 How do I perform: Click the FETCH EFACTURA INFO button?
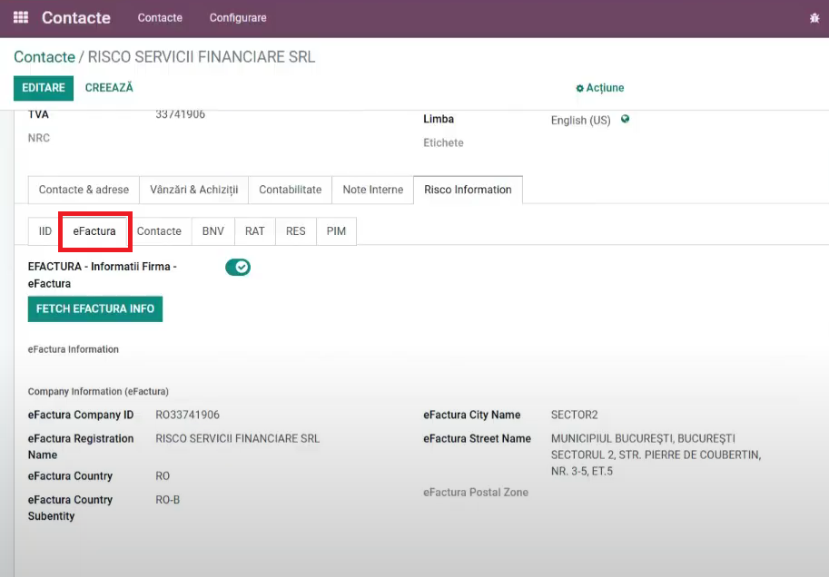(x=95, y=309)
